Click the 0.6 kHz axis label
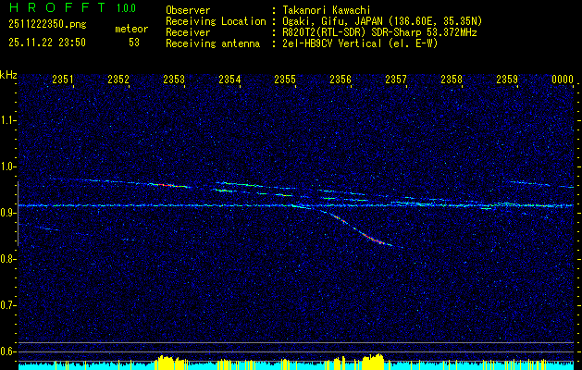 tap(8, 351)
